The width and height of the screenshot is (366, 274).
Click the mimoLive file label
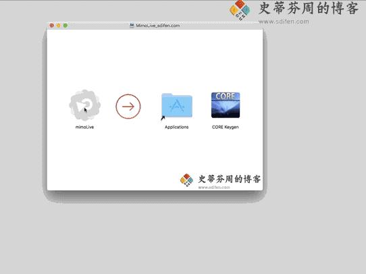point(84,127)
